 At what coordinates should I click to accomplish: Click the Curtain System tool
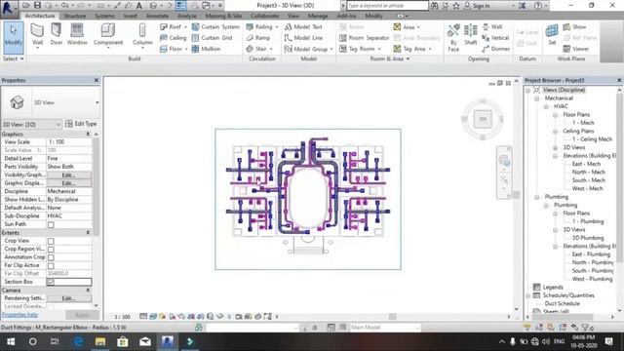[215, 26]
